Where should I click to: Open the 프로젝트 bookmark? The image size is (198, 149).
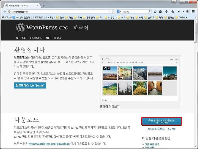pyautogui.click(x=37, y=17)
